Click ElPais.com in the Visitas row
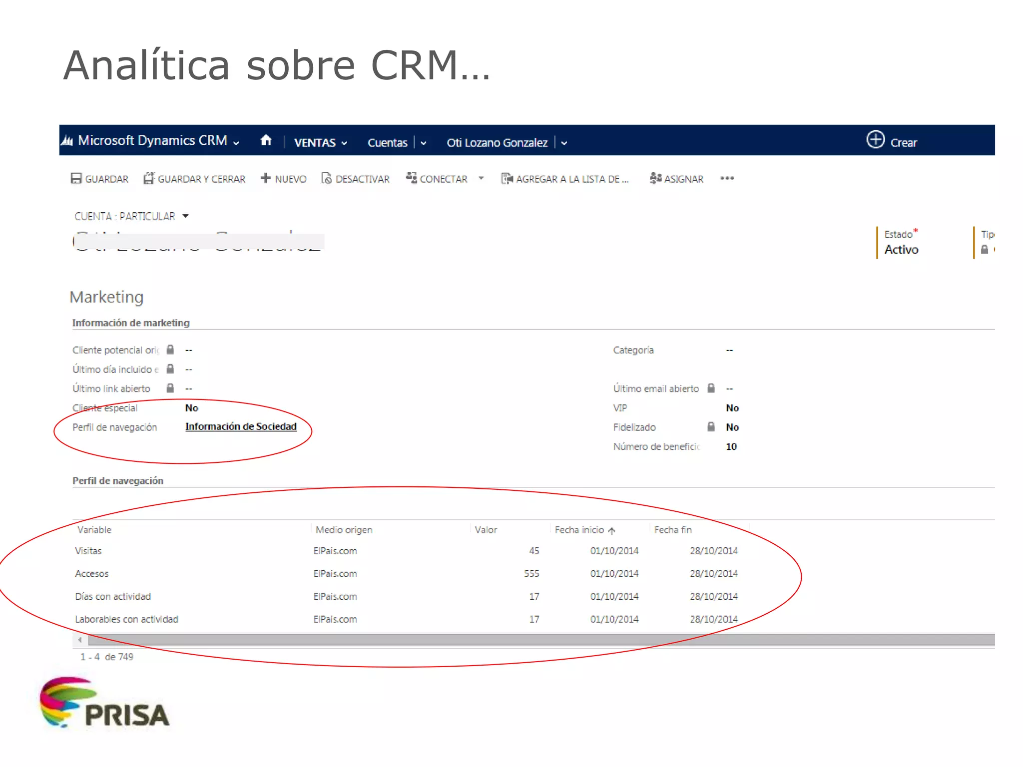The image size is (1023, 767). pos(335,551)
